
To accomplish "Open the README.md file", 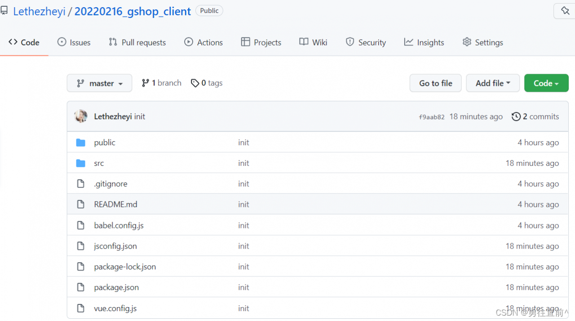I will 115,205.
